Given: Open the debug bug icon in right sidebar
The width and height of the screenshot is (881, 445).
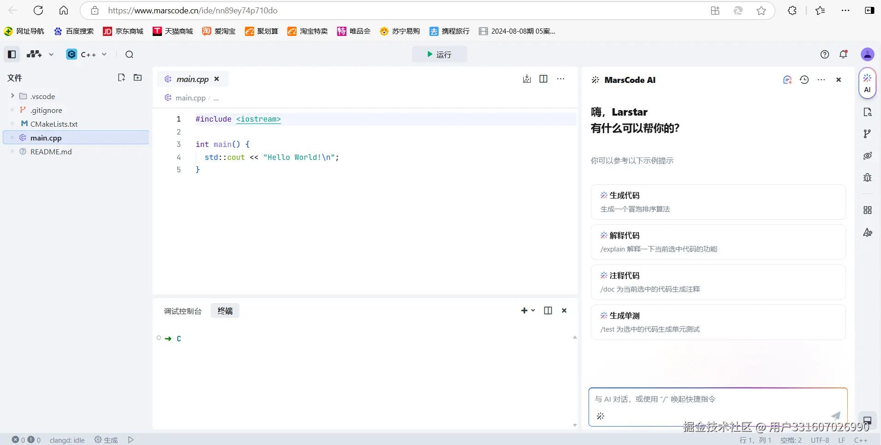Looking at the screenshot, I should 868,177.
